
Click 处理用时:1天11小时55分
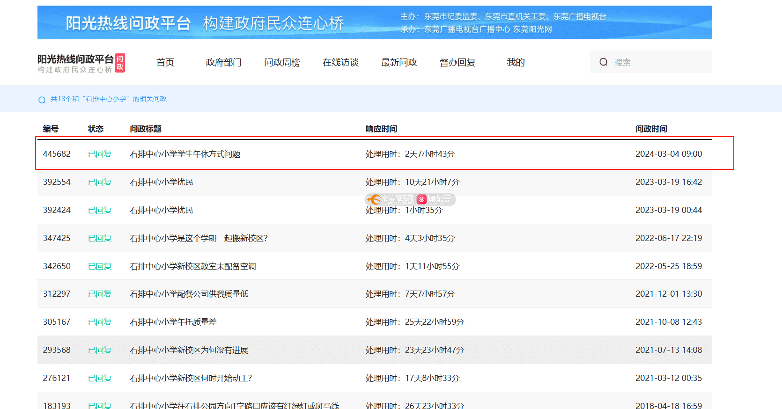(x=413, y=266)
